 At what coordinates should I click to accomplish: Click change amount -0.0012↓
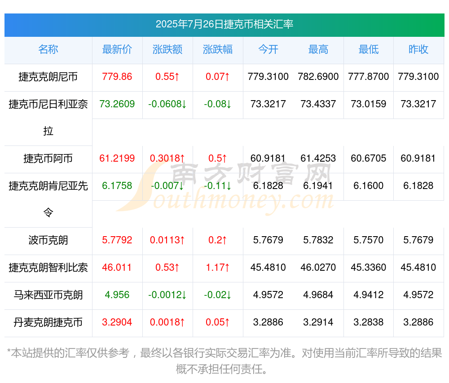(167, 295)
